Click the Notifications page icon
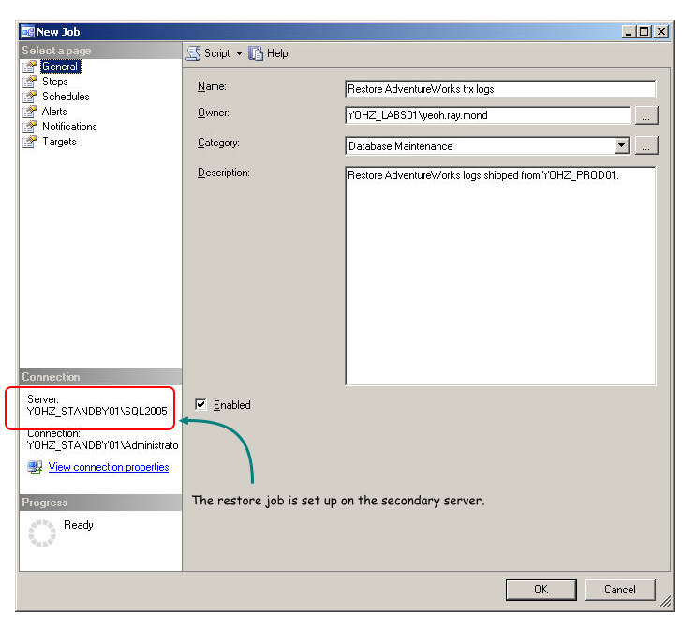This screenshot has height=630, width=682. click(30, 127)
